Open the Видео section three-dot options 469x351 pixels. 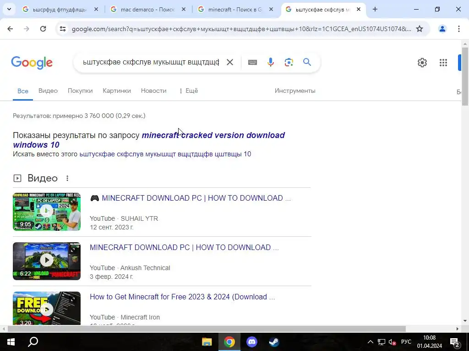67,178
